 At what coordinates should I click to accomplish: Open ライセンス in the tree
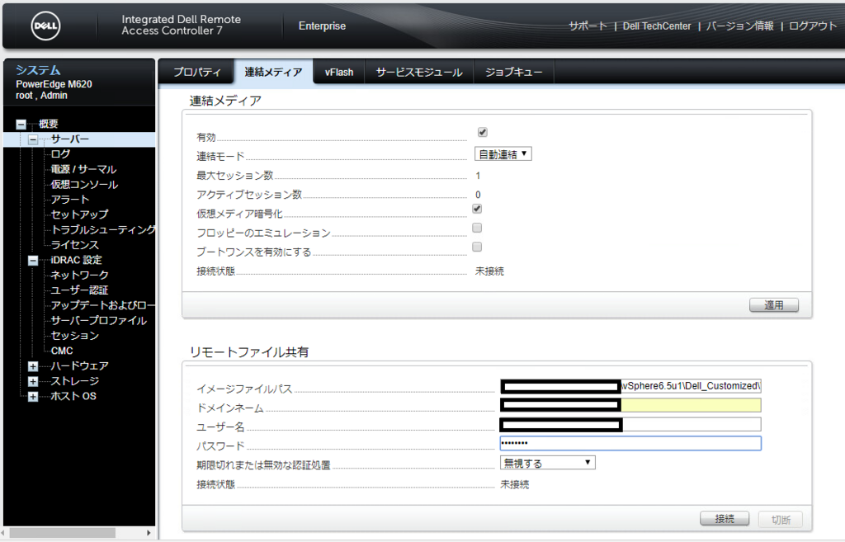[x=74, y=244]
